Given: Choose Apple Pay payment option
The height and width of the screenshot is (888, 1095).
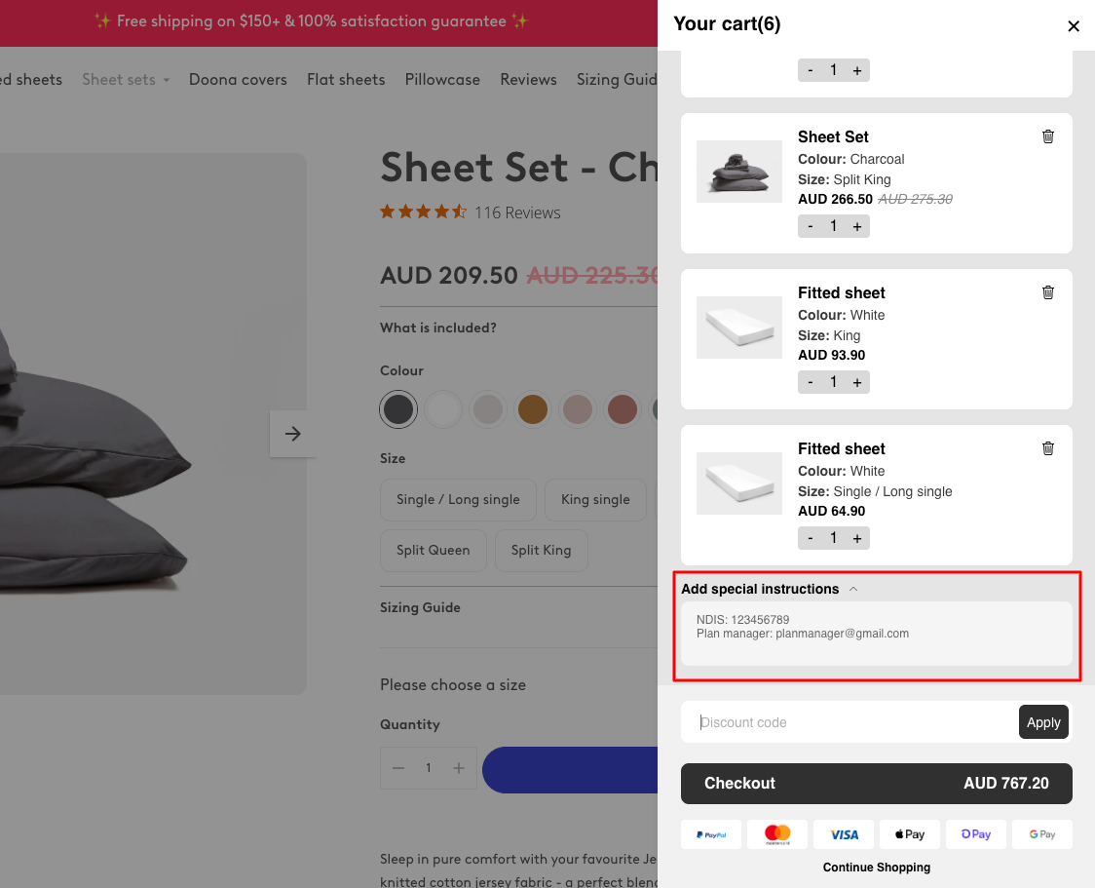Looking at the screenshot, I should click(909, 833).
